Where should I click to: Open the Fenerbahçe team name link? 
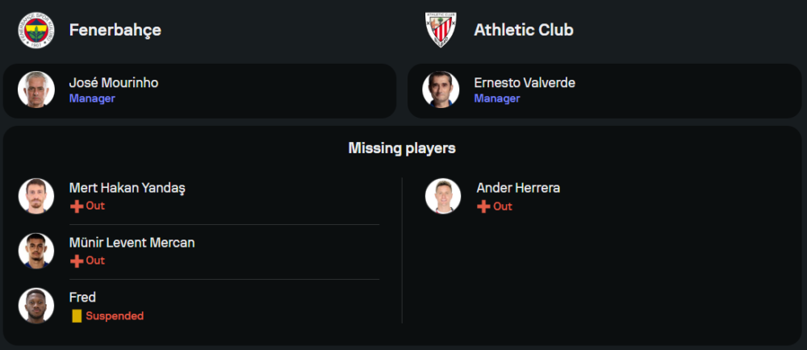point(115,30)
